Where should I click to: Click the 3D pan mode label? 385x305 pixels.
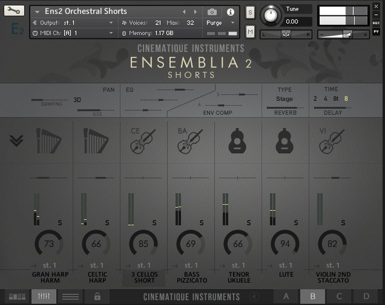coord(77,100)
